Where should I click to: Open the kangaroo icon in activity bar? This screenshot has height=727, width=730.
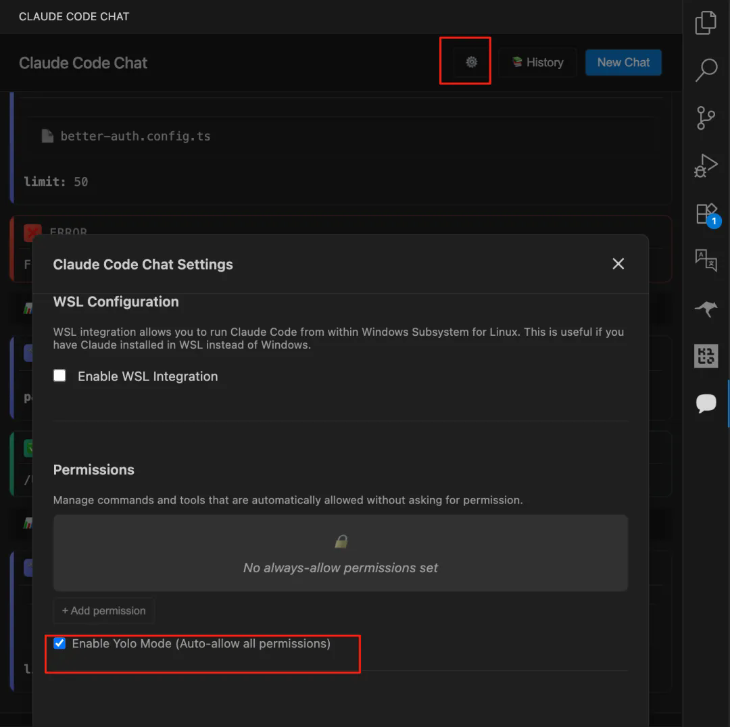pos(706,308)
